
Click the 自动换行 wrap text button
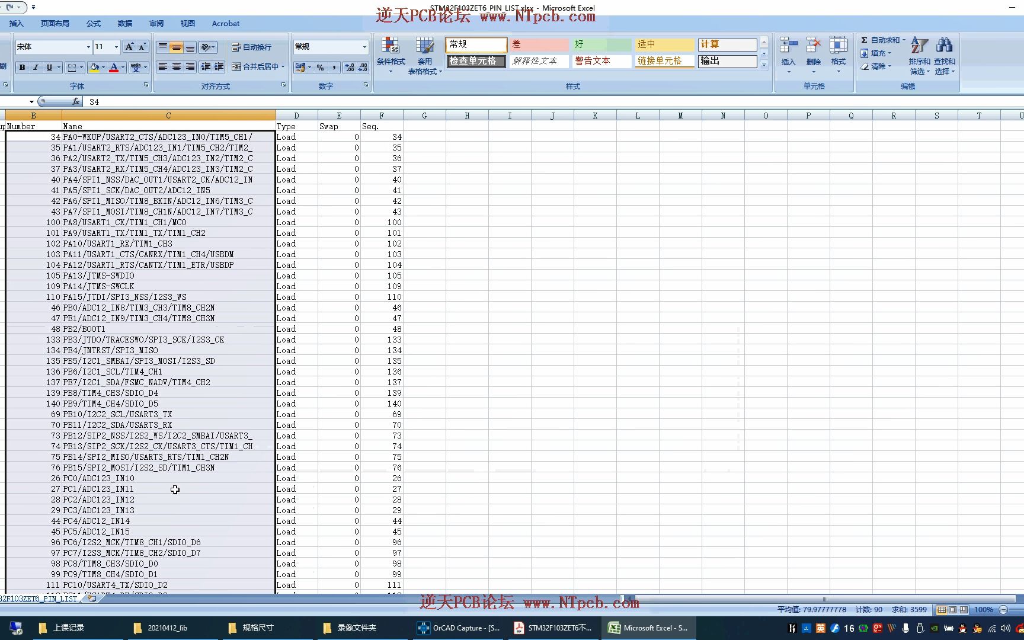(251, 47)
